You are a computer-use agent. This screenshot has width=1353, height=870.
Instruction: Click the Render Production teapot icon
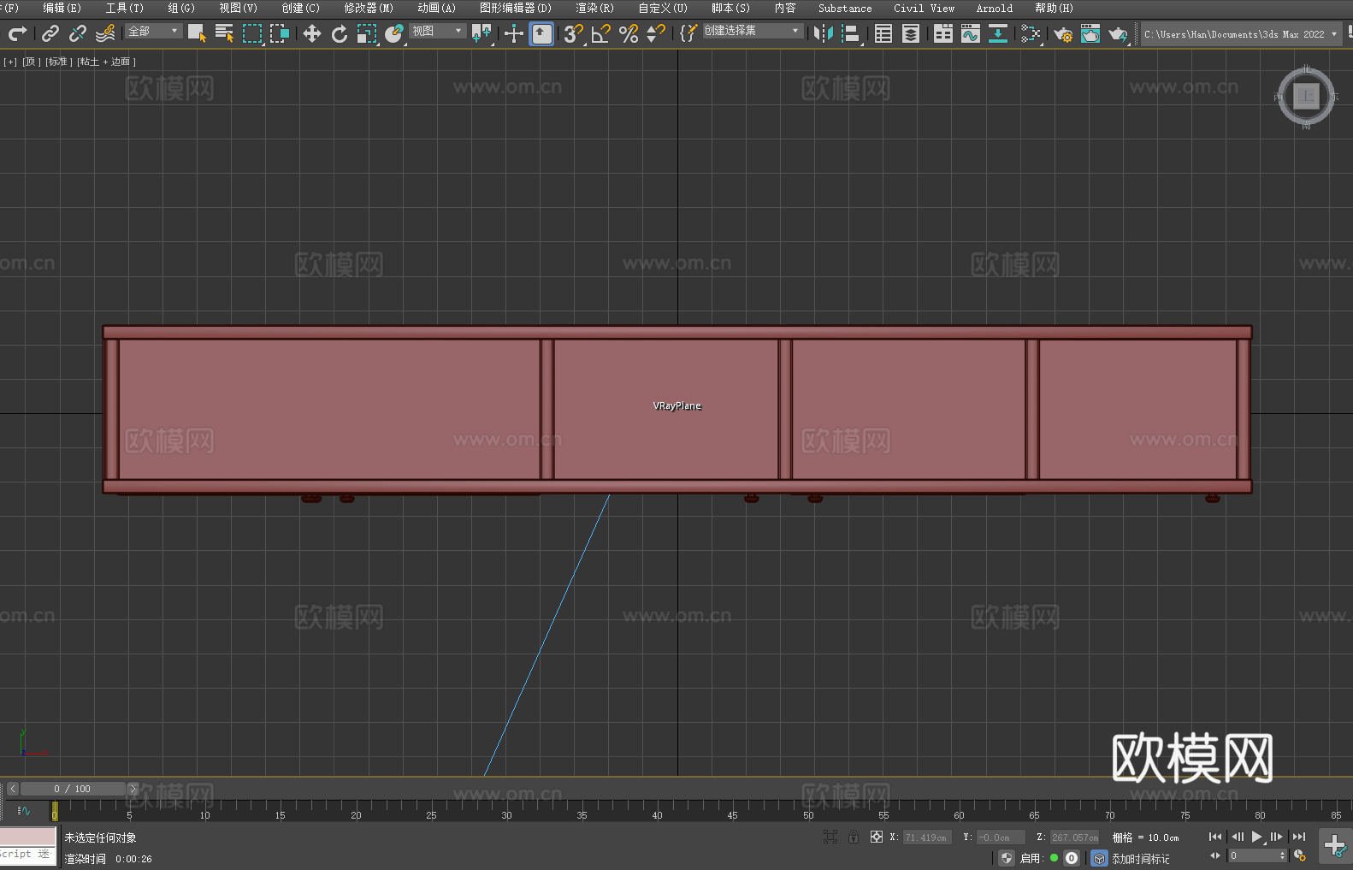coord(1118,33)
